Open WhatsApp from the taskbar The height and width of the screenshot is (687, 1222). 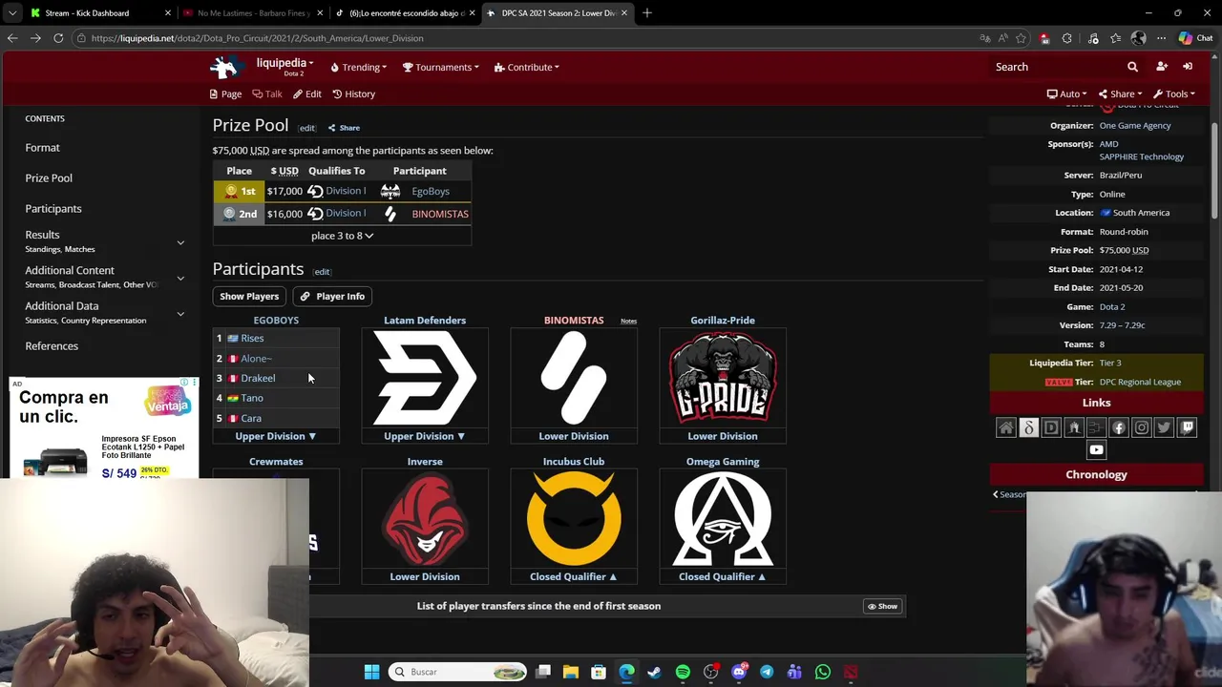(x=823, y=672)
